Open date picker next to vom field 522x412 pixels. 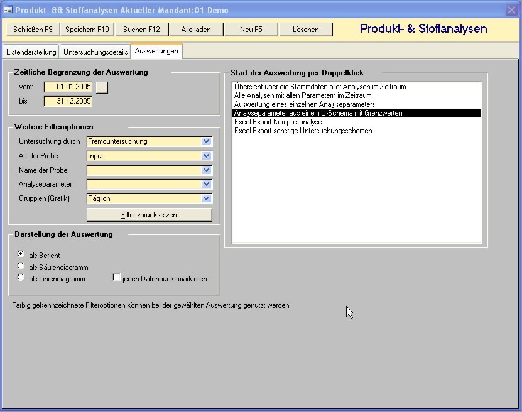(102, 87)
